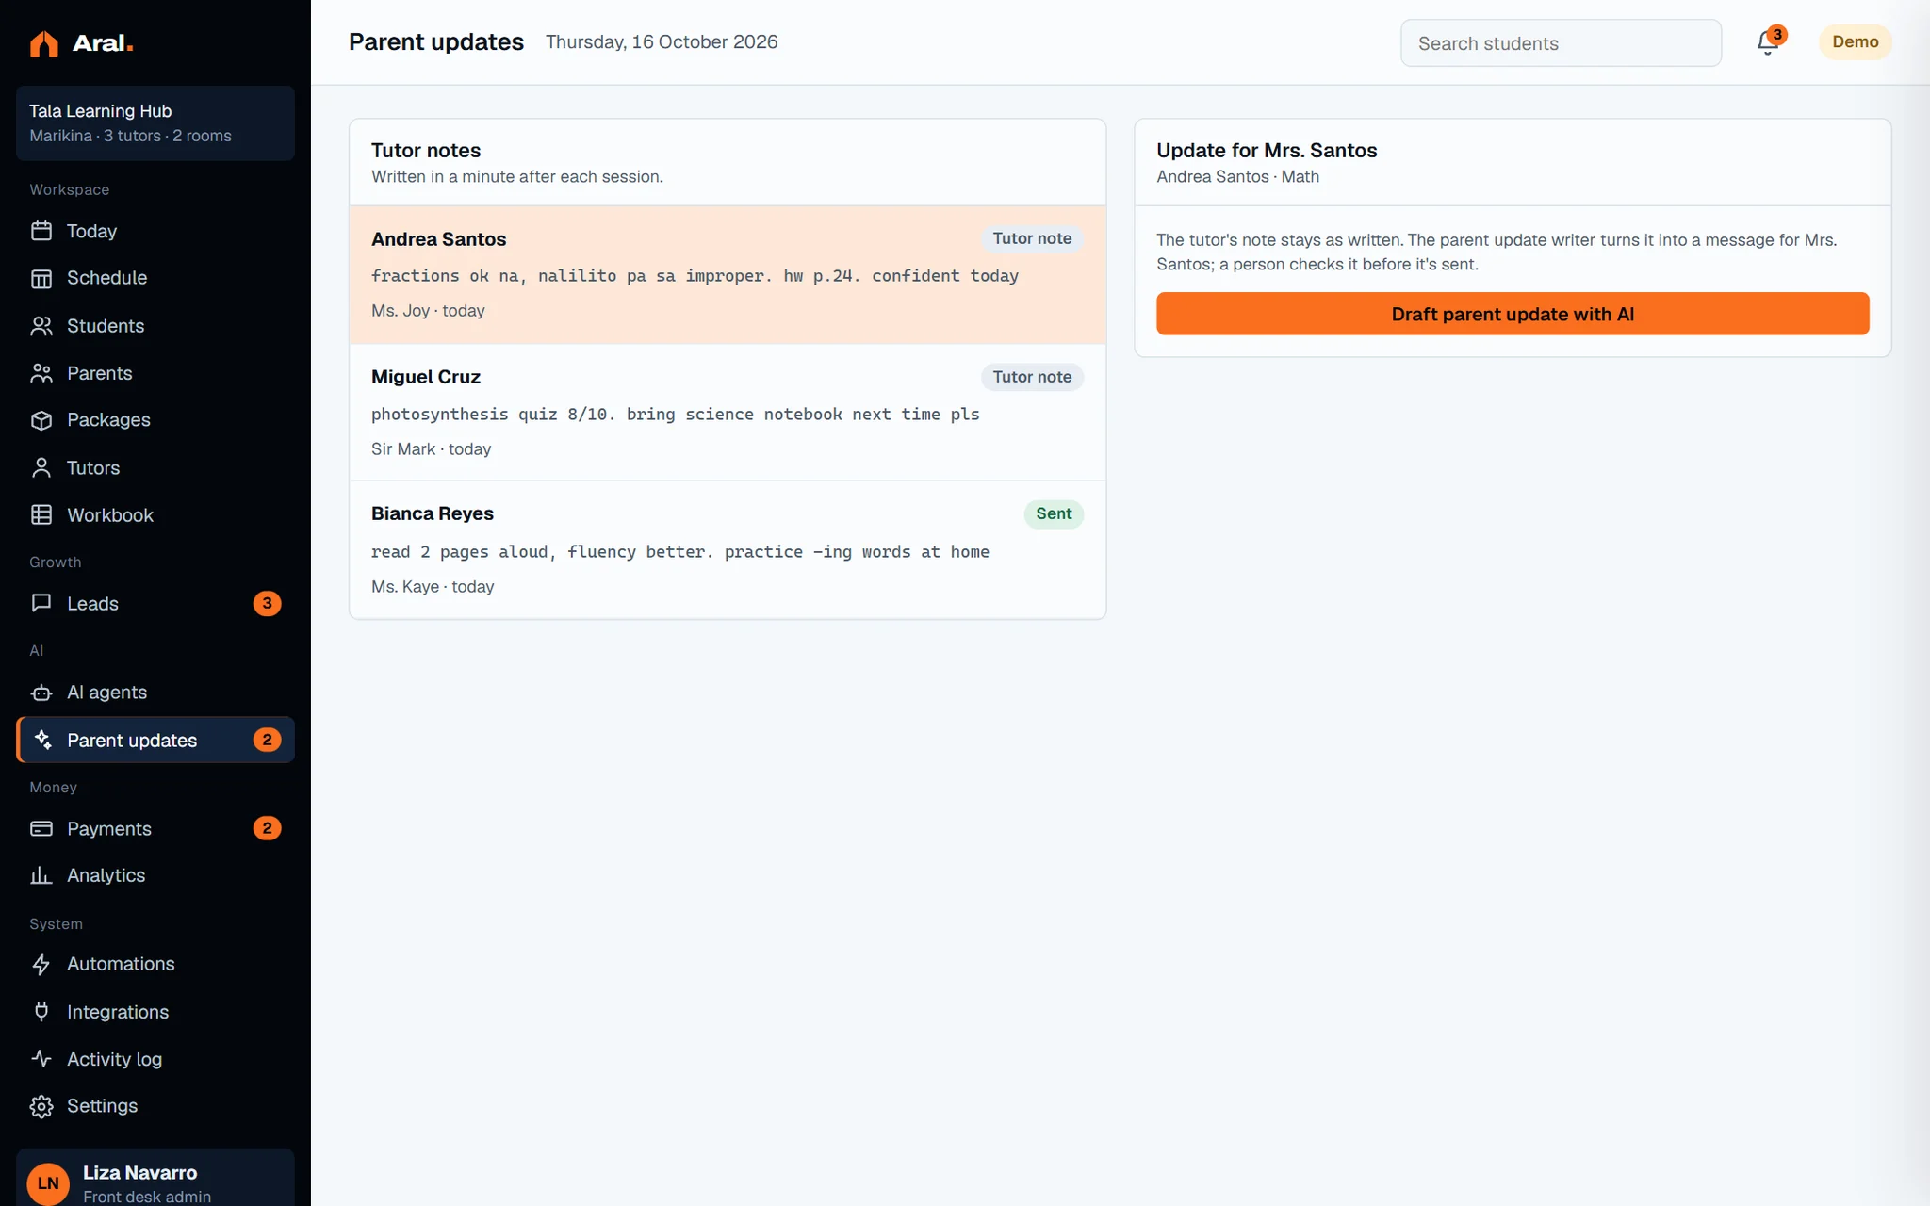Screen dimensions: 1930x1206
Task: Select the Bianca Reyes note name
Action: tap(433, 513)
